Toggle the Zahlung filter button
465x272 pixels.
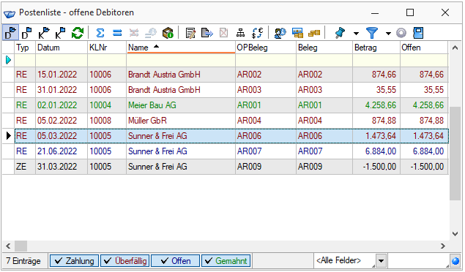click(x=74, y=261)
